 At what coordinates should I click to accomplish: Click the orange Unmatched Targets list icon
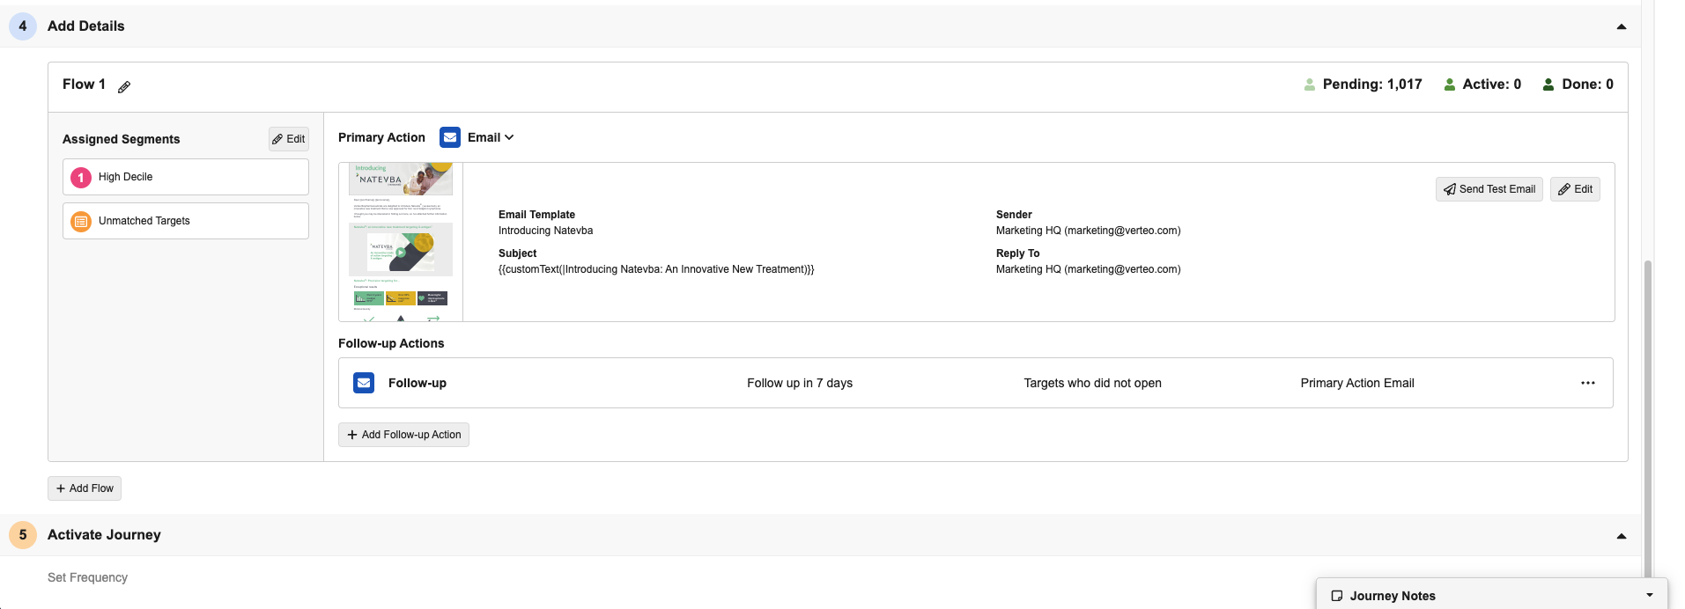point(81,221)
